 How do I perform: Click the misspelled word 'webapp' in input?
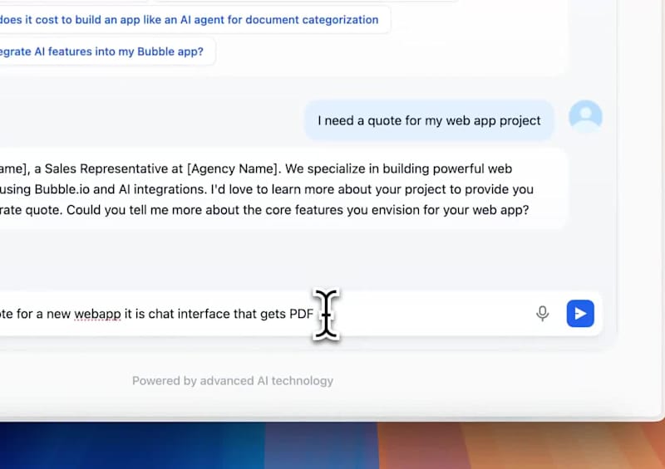(x=97, y=314)
